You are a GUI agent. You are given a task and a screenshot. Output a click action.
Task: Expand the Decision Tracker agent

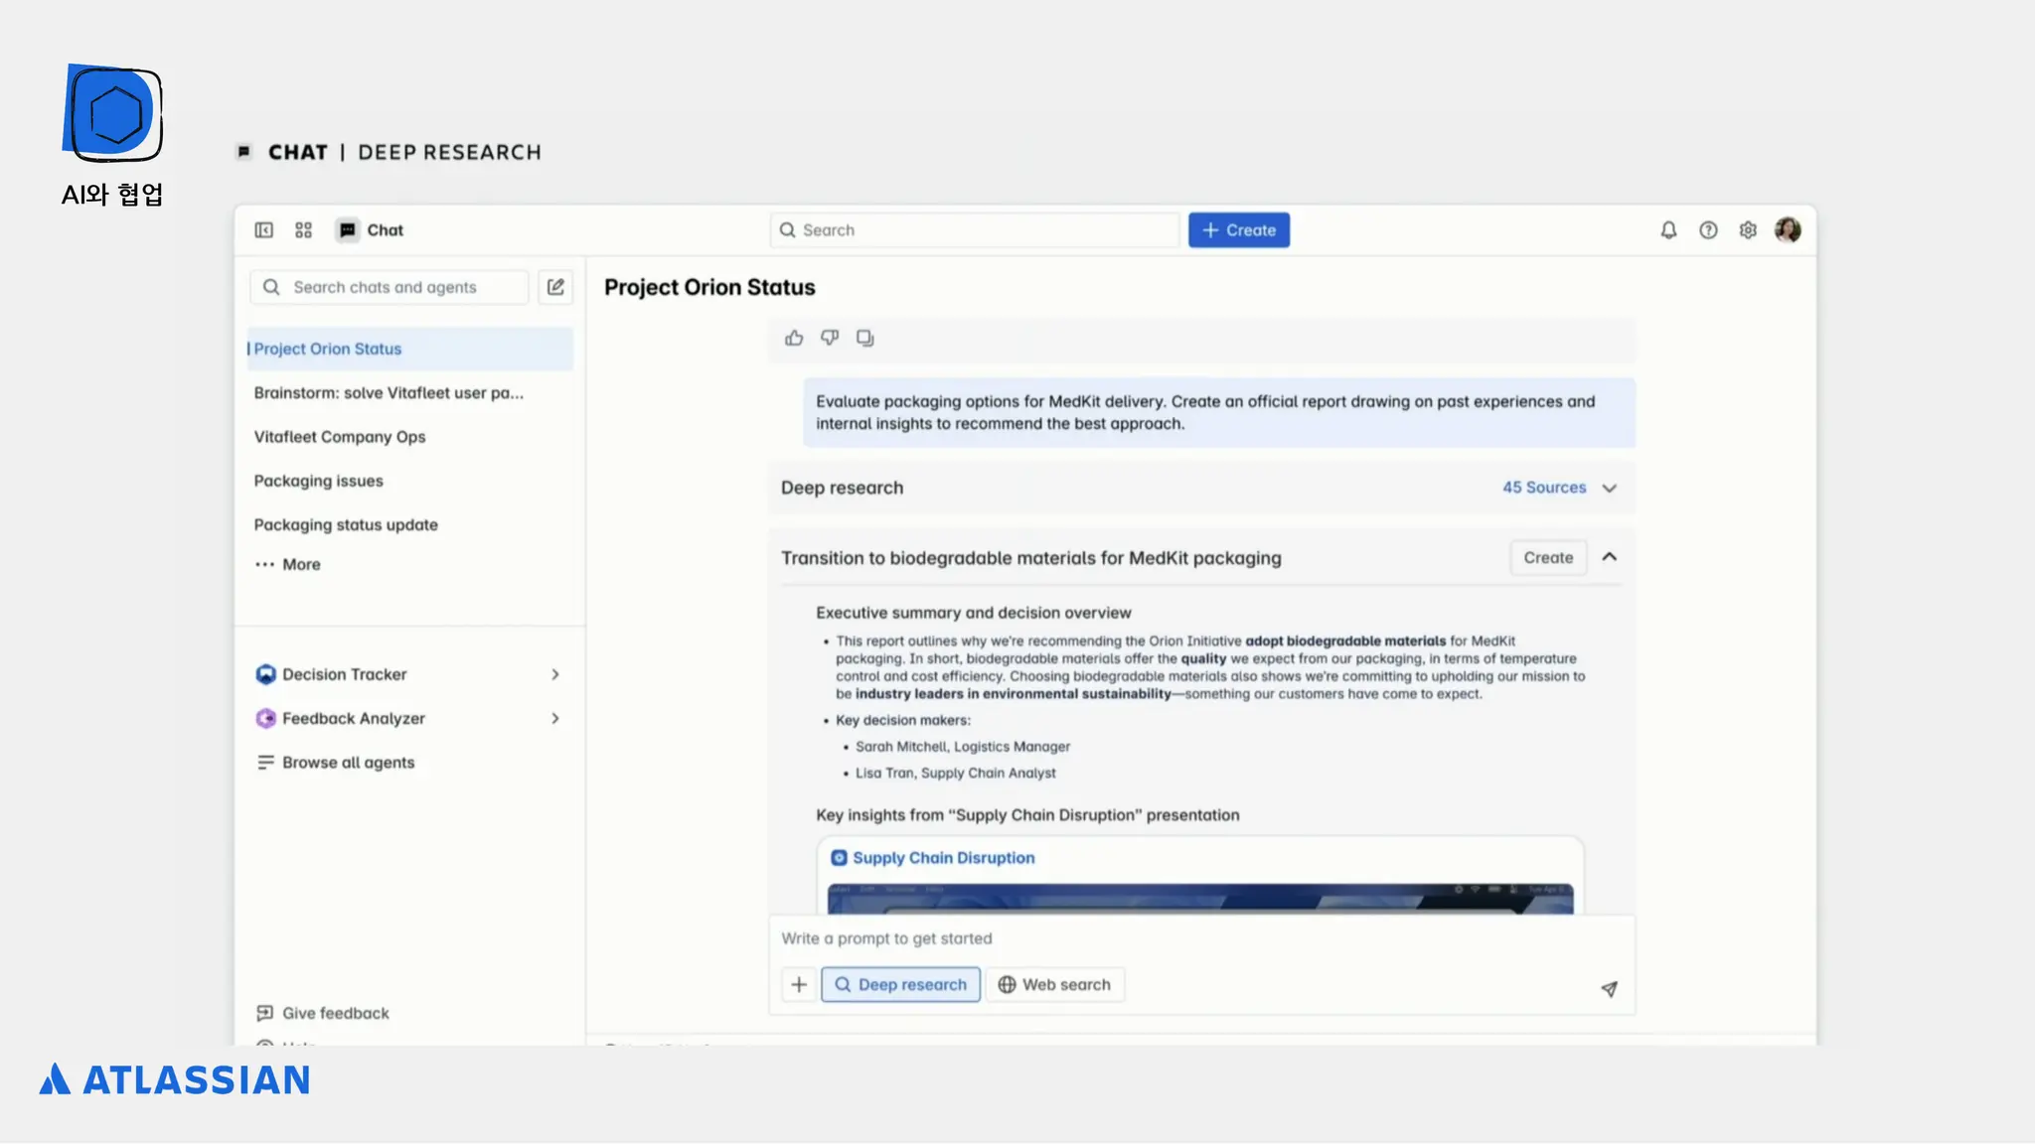coord(555,675)
